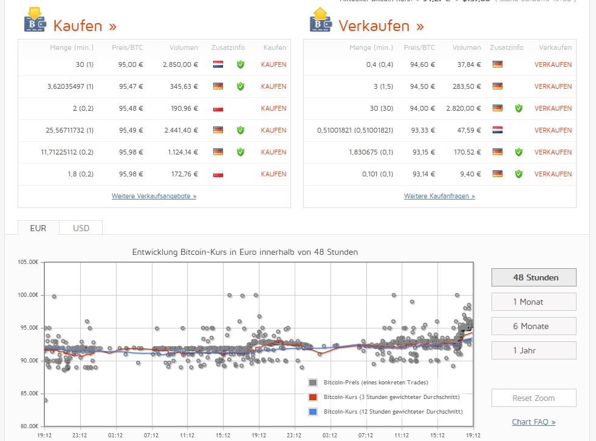Open the Kaufen heading link

[x=85, y=26]
